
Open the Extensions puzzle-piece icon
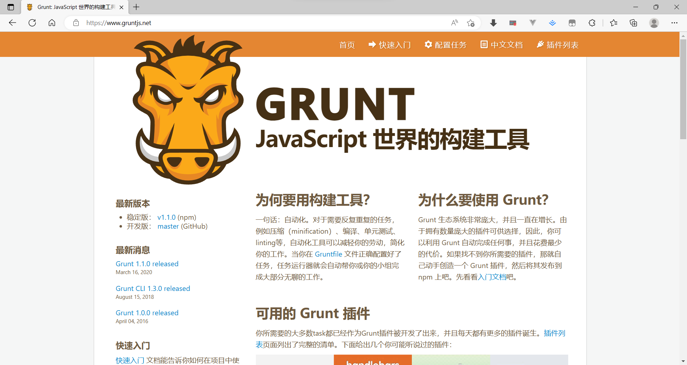592,23
